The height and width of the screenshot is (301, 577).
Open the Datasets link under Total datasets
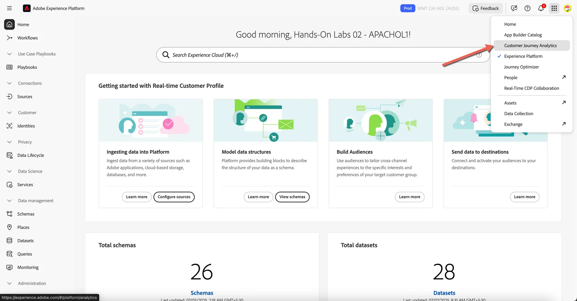coord(444,293)
